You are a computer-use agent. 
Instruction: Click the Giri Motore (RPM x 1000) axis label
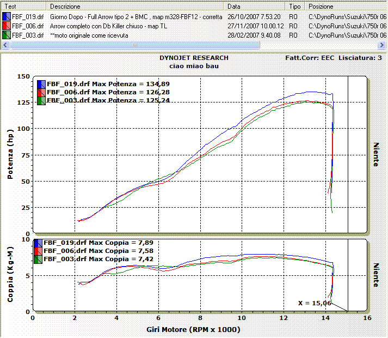pos(193,330)
